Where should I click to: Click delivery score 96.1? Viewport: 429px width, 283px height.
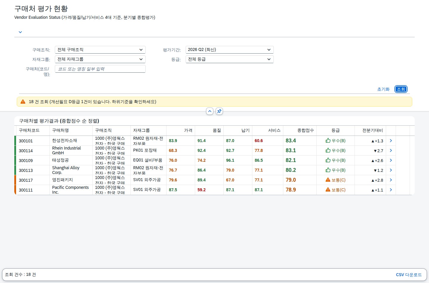pyautogui.click(x=230, y=160)
